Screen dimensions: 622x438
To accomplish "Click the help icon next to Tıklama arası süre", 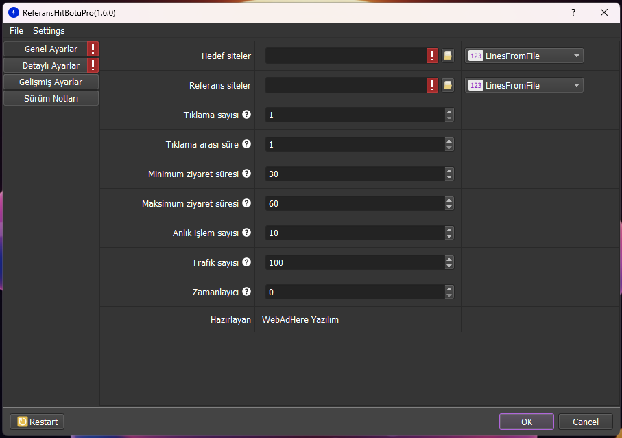I will tap(247, 144).
